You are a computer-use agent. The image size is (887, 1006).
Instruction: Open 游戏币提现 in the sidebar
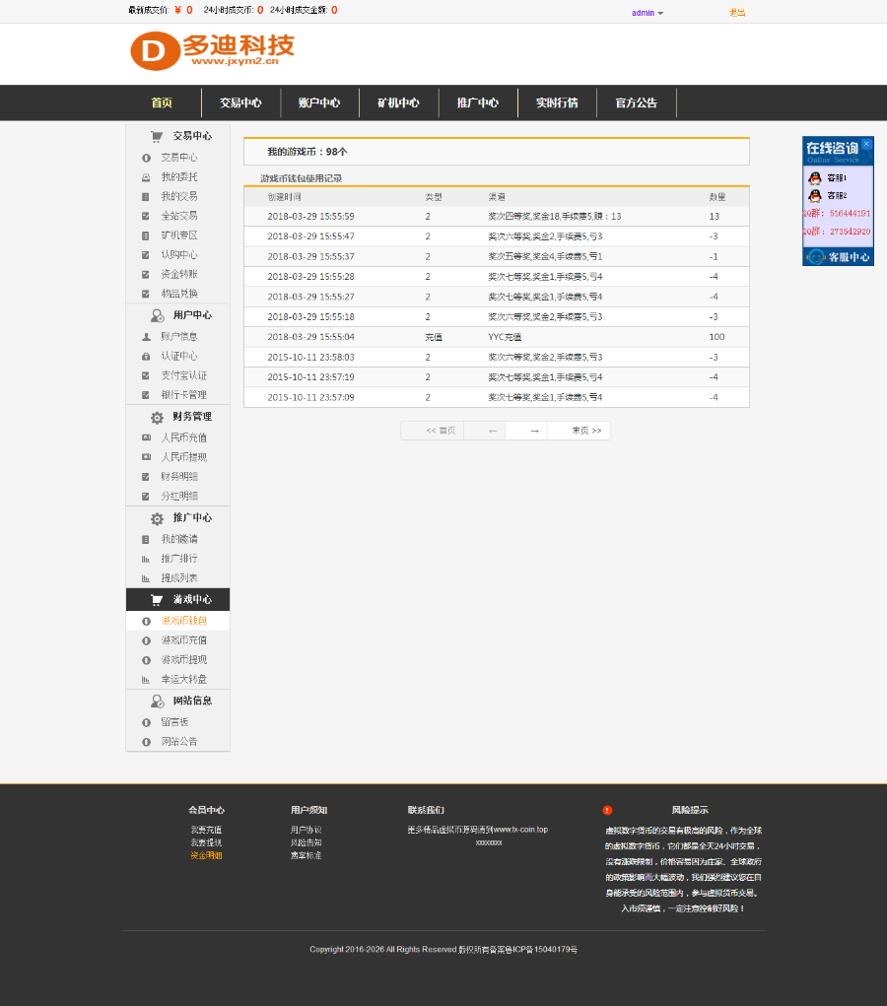click(184, 659)
